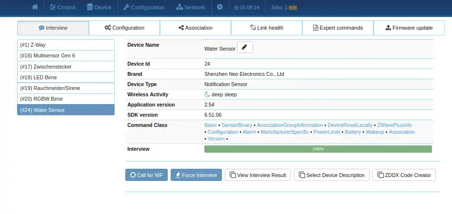
Task: Click Select Device Description button
Action: coord(332,175)
